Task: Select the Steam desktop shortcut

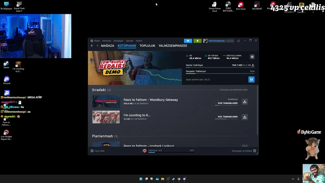Action: pyautogui.click(x=6, y=65)
